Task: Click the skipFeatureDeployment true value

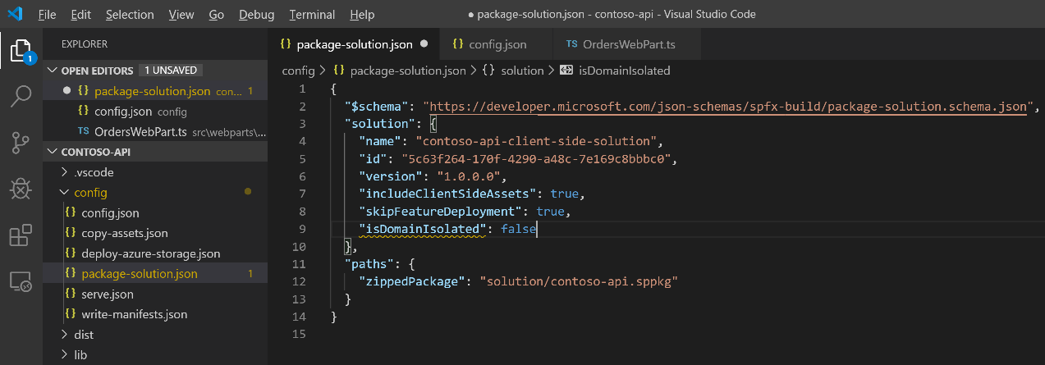Action: [x=550, y=212]
